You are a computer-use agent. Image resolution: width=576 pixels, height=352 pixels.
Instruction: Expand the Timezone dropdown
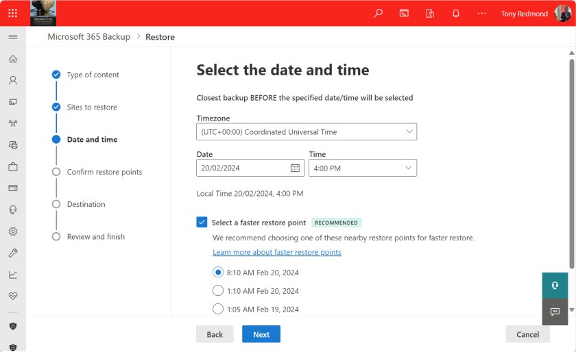click(x=307, y=131)
